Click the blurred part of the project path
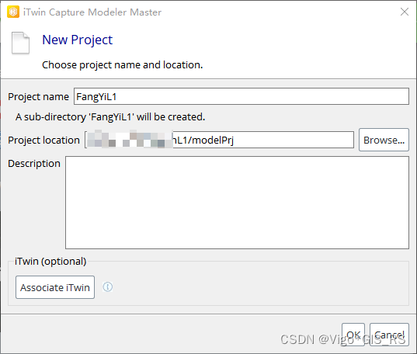This screenshot has width=417, height=354. click(x=130, y=139)
